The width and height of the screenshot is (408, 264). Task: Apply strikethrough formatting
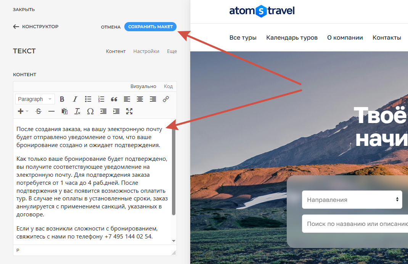(39, 112)
